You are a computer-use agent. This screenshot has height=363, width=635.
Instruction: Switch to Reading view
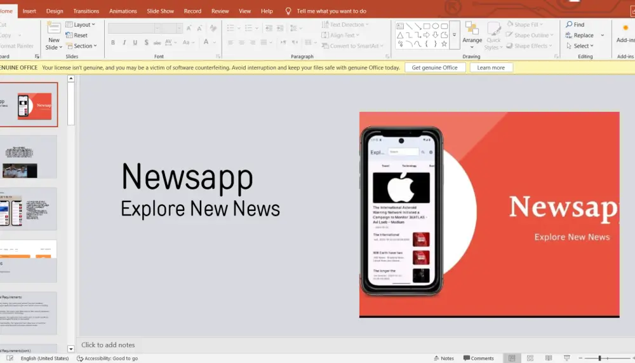(x=549, y=358)
